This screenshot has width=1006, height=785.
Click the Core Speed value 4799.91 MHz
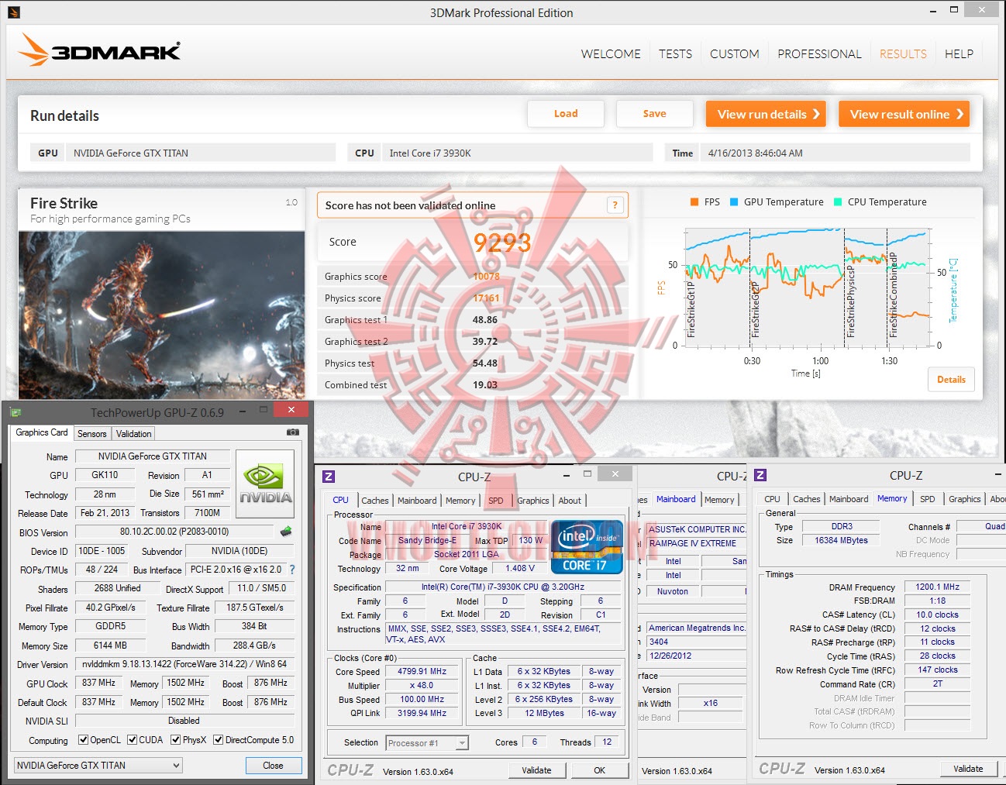[422, 672]
